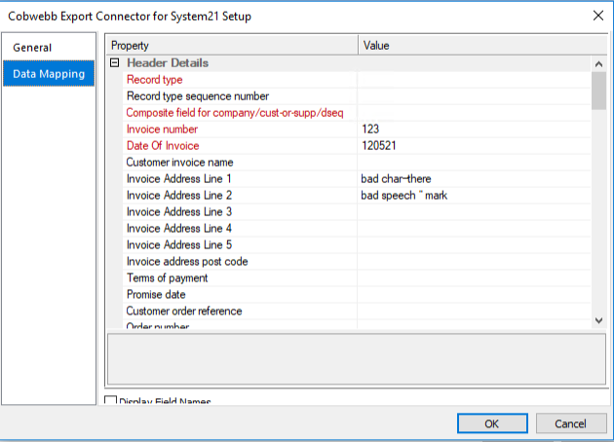The height and width of the screenshot is (442, 614).
Task: Select the Composite field property row
Action: [x=234, y=113]
